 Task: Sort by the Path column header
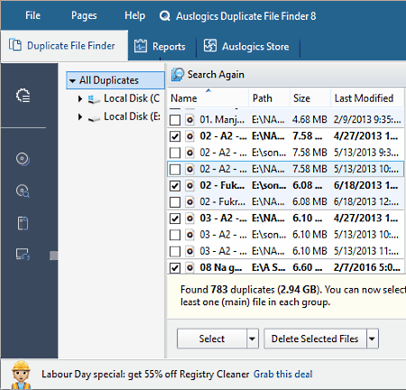[269, 98]
